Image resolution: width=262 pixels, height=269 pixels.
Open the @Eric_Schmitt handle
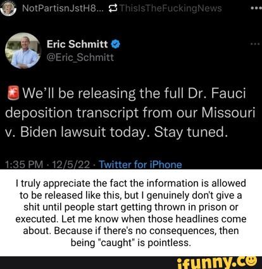80,57
